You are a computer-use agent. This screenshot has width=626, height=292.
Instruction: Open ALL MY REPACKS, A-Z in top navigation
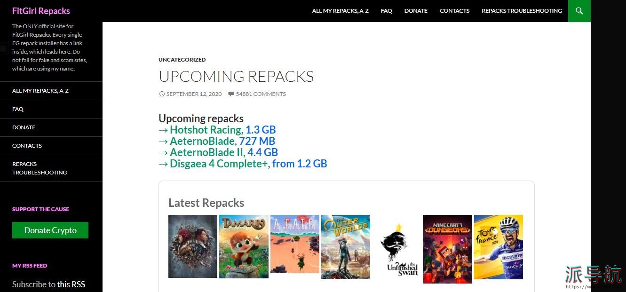pos(341,11)
